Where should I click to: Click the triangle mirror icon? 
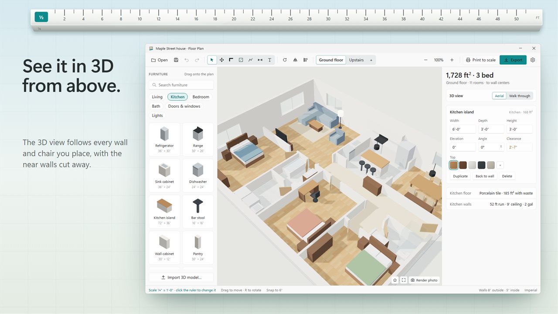pyautogui.click(x=295, y=60)
